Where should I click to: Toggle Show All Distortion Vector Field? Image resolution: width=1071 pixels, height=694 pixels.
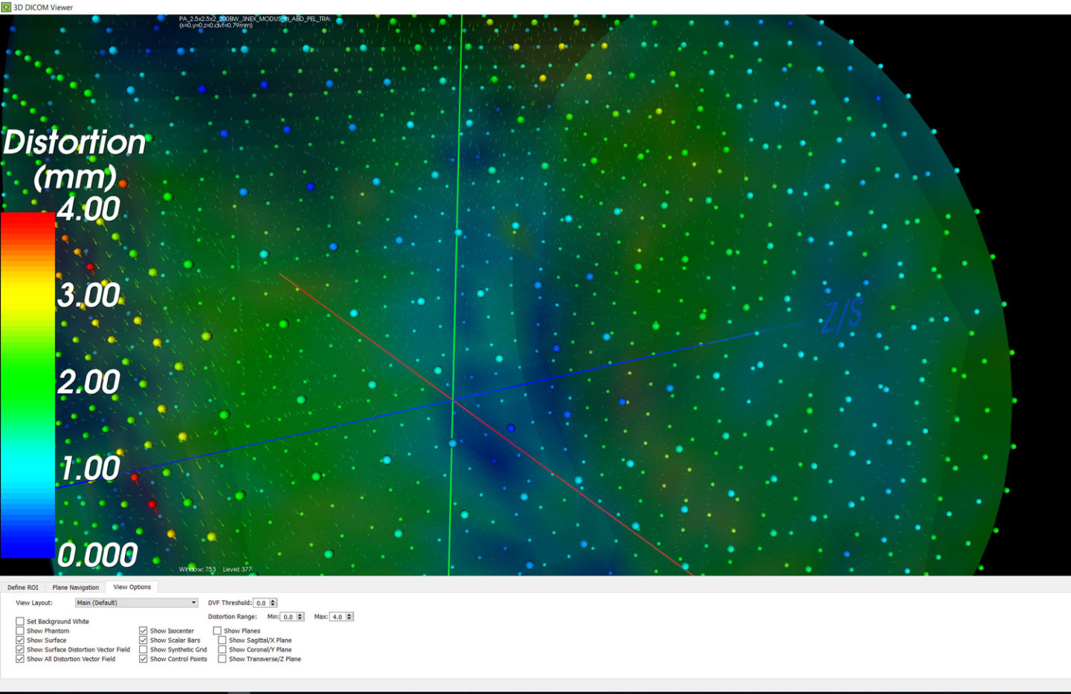(x=20, y=659)
